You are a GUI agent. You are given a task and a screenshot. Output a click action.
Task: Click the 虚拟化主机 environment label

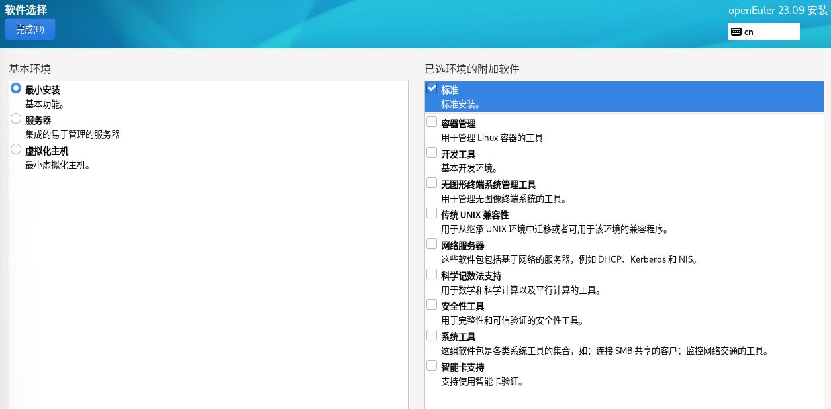(x=47, y=151)
